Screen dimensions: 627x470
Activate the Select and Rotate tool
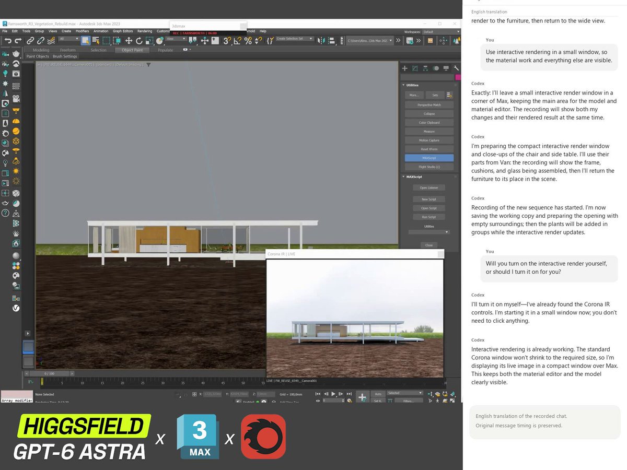140,40
